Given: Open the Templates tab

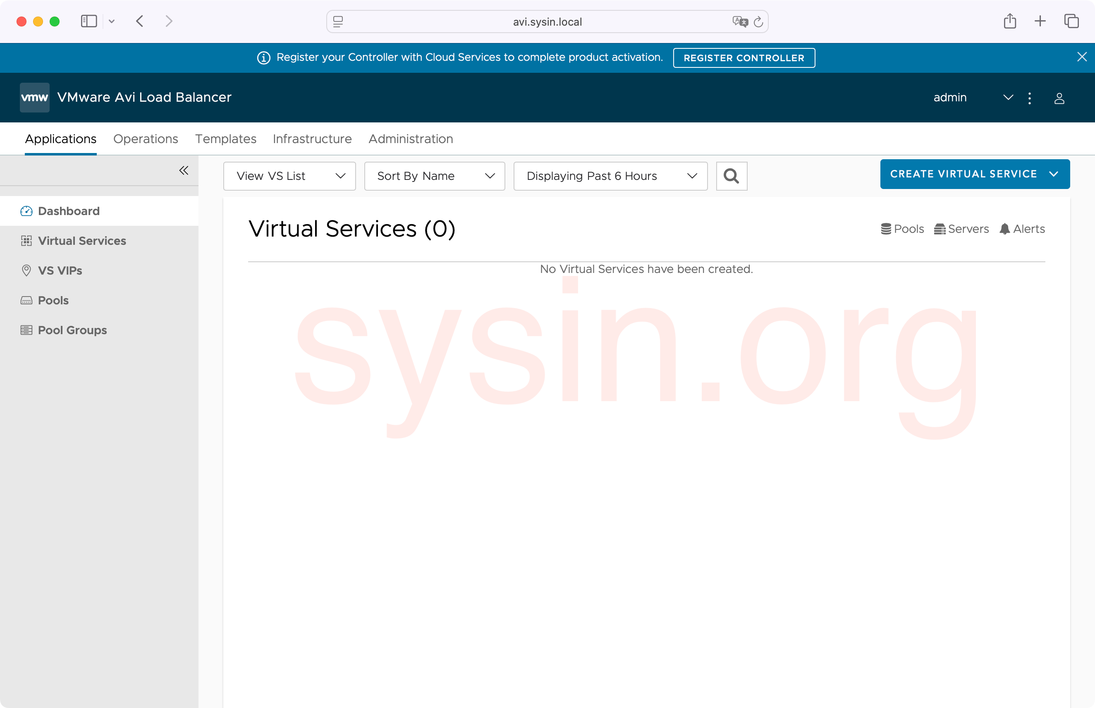Looking at the screenshot, I should coord(226,139).
